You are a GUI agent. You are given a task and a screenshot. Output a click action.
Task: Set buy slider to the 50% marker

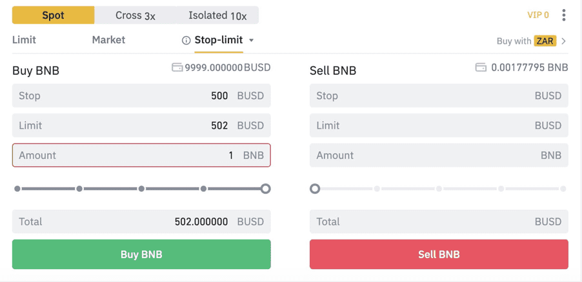tap(141, 189)
